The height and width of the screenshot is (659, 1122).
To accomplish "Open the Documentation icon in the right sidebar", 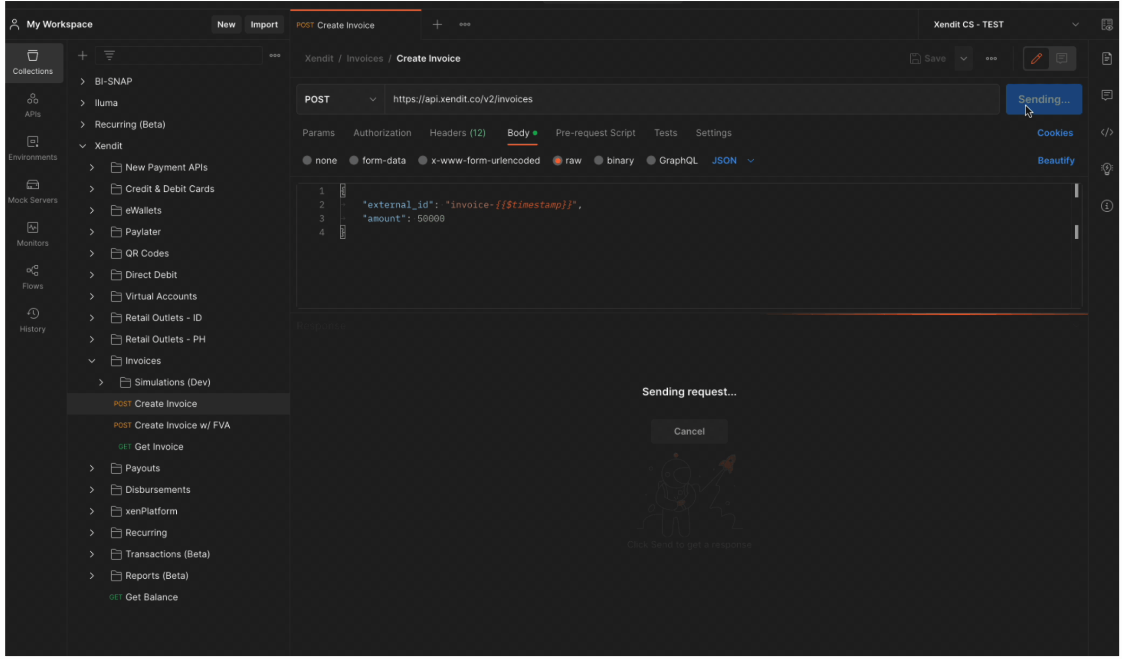I will pyautogui.click(x=1107, y=59).
